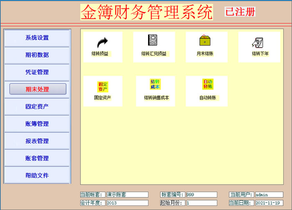This screenshot has width=292, height=210.
Task: Open the 系统设置 menu
Action: 37,38
